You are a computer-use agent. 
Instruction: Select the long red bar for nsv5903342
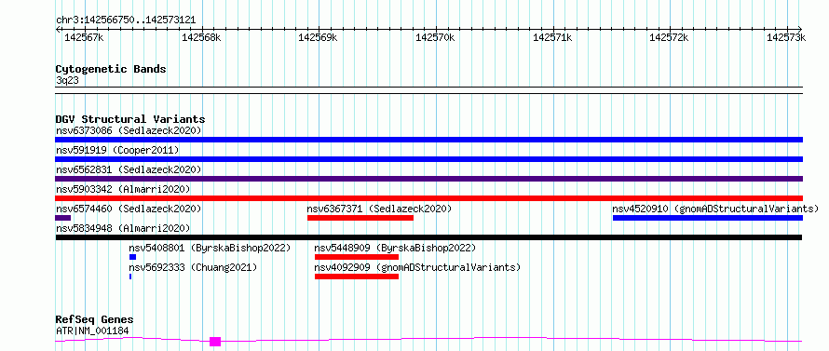(x=428, y=198)
